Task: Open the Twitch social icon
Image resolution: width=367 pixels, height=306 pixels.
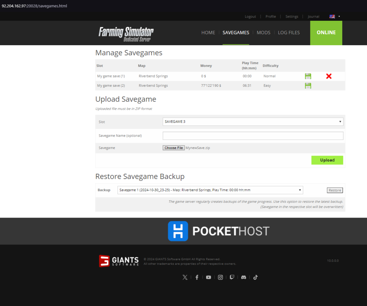Action: click(232, 277)
